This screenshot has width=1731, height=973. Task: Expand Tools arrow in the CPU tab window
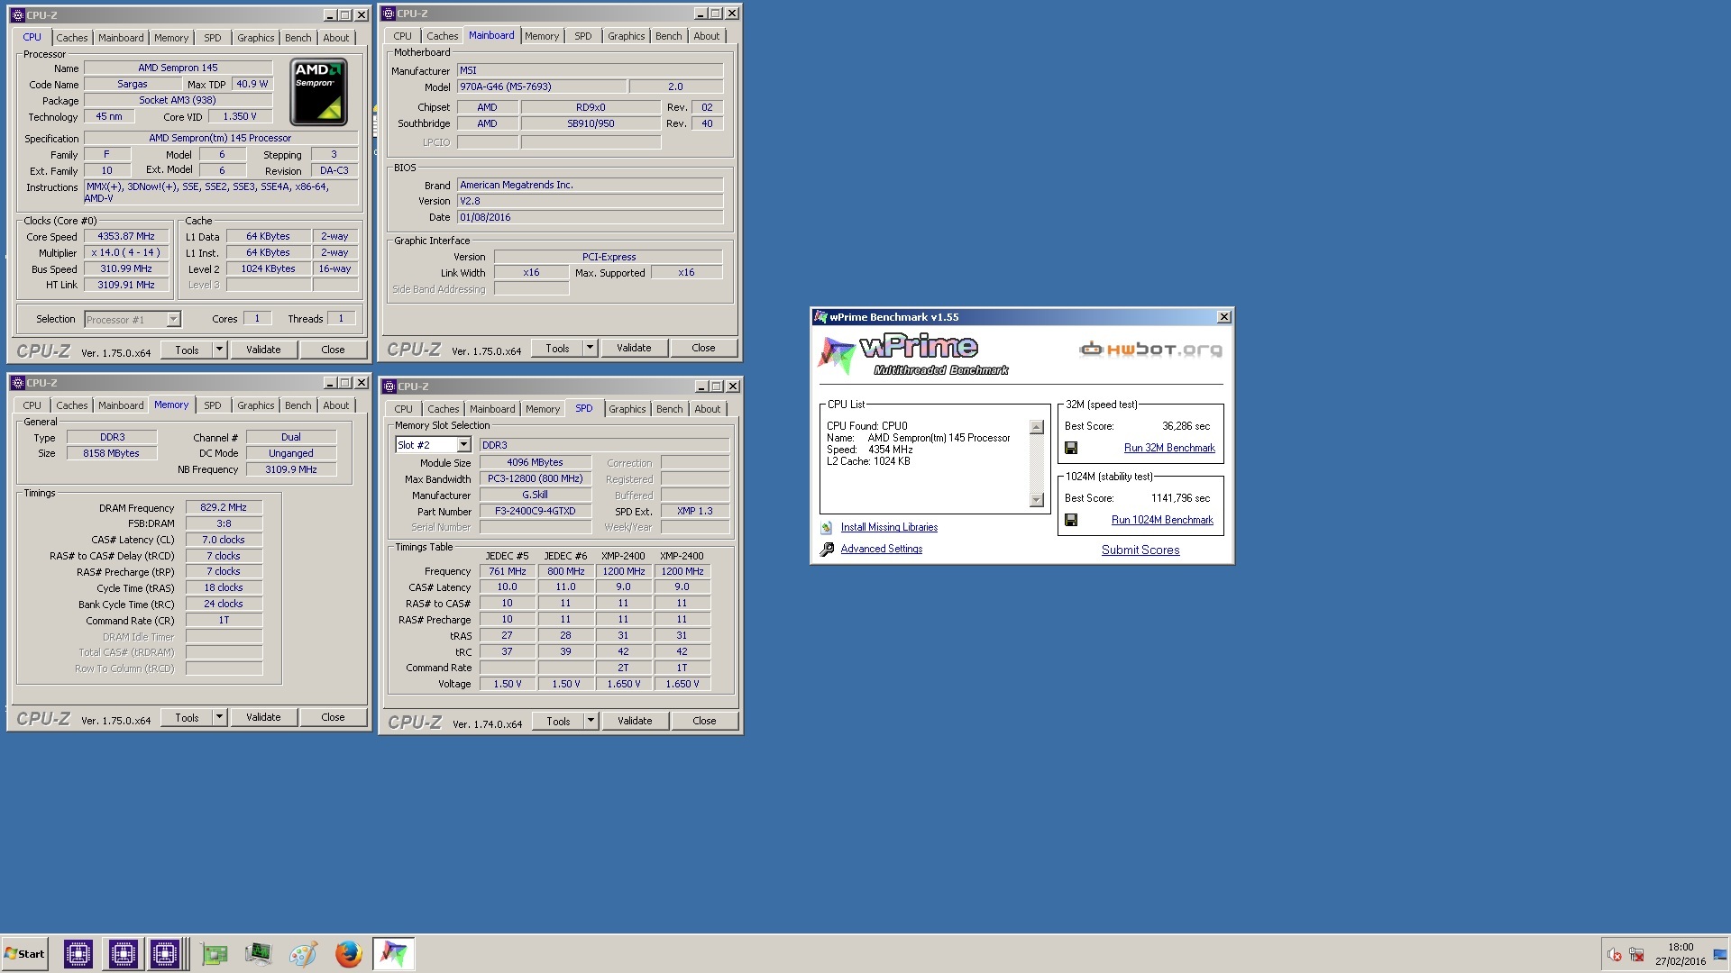click(x=219, y=350)
